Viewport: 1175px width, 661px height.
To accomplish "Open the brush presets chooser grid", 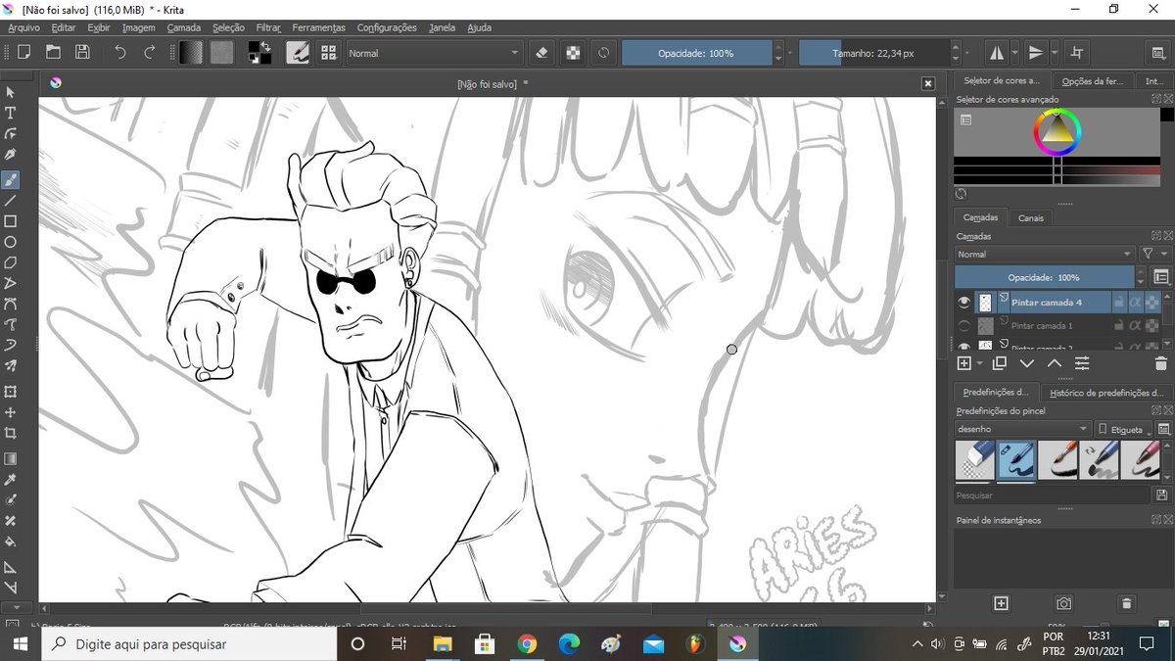I will coord(328,52).
